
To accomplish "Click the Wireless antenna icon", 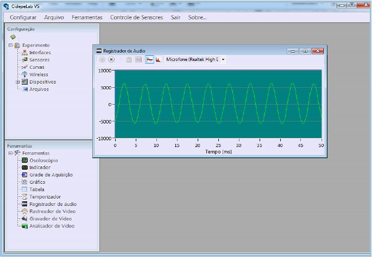I will point(24,74).
